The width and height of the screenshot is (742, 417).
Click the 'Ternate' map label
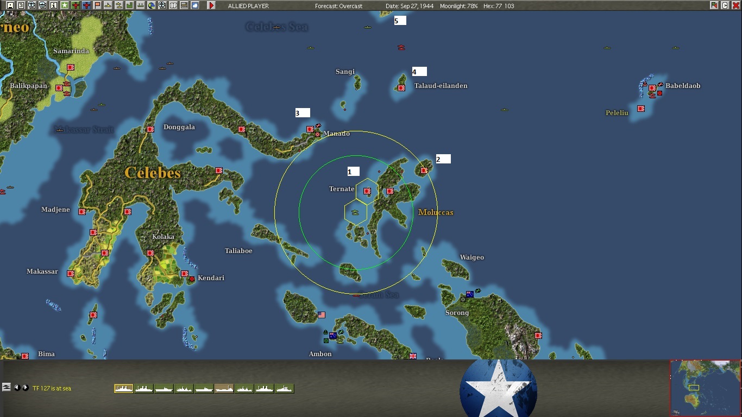[342, 189]
